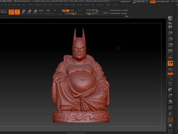The height and width of the screenshot is (134, 178).
Task: Toggle Edit mode in top shelf
Action: click(x=11, y=12)
